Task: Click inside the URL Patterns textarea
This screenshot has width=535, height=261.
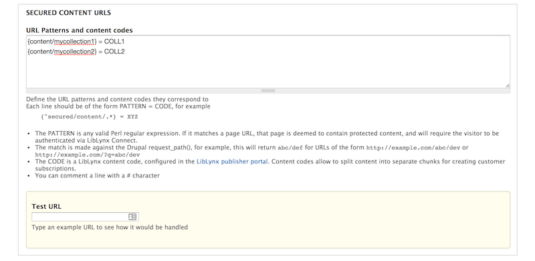Action: pyautogui.click(x=268, y=62)
